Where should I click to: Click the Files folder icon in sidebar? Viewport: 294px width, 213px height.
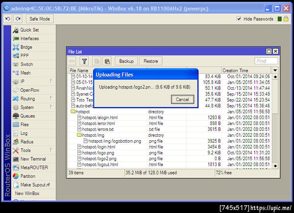coord(16,125)
